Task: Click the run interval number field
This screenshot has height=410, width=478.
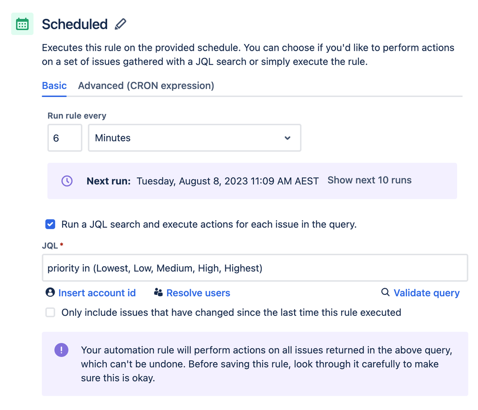Action: [65, 138]
